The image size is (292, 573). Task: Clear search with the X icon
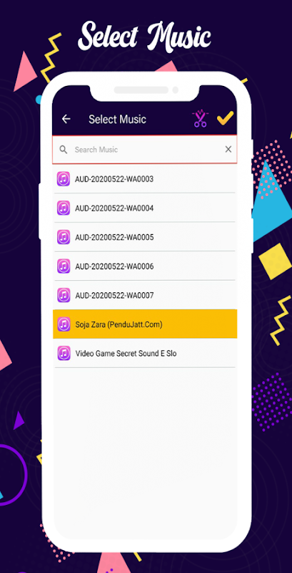point(228,149)
